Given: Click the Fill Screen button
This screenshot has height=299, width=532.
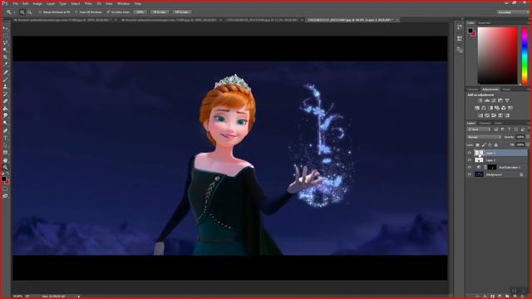Looking at the screenshot, I should point(182,12).
